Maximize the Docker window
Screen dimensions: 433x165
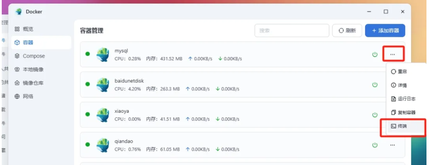(x=386, y=12)
